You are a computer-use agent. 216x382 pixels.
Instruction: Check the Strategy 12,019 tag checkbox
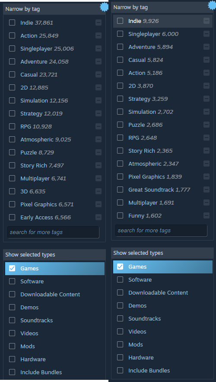pos(12,113)
